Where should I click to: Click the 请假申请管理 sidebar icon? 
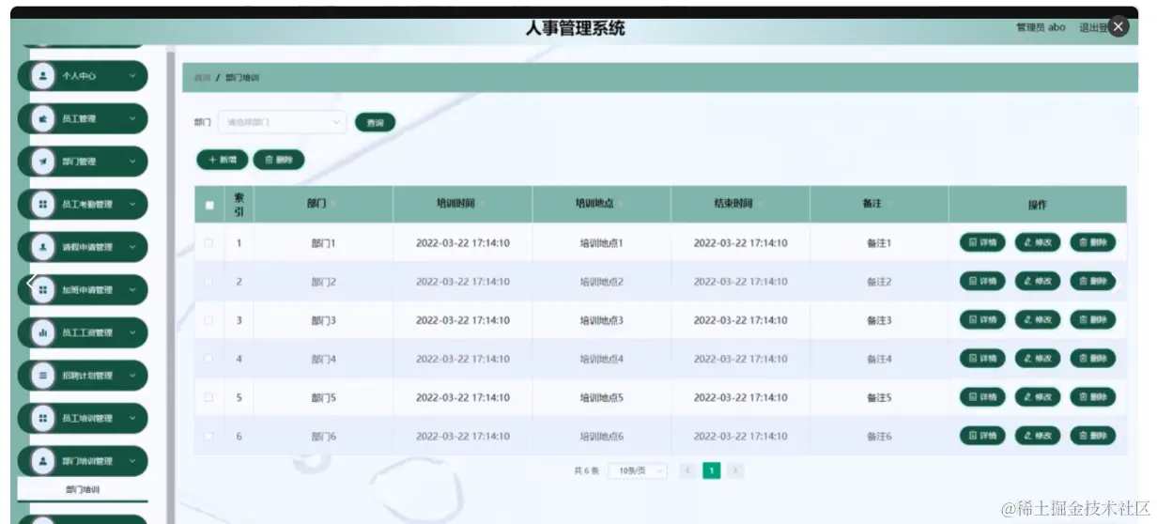(x=41, y=247)
